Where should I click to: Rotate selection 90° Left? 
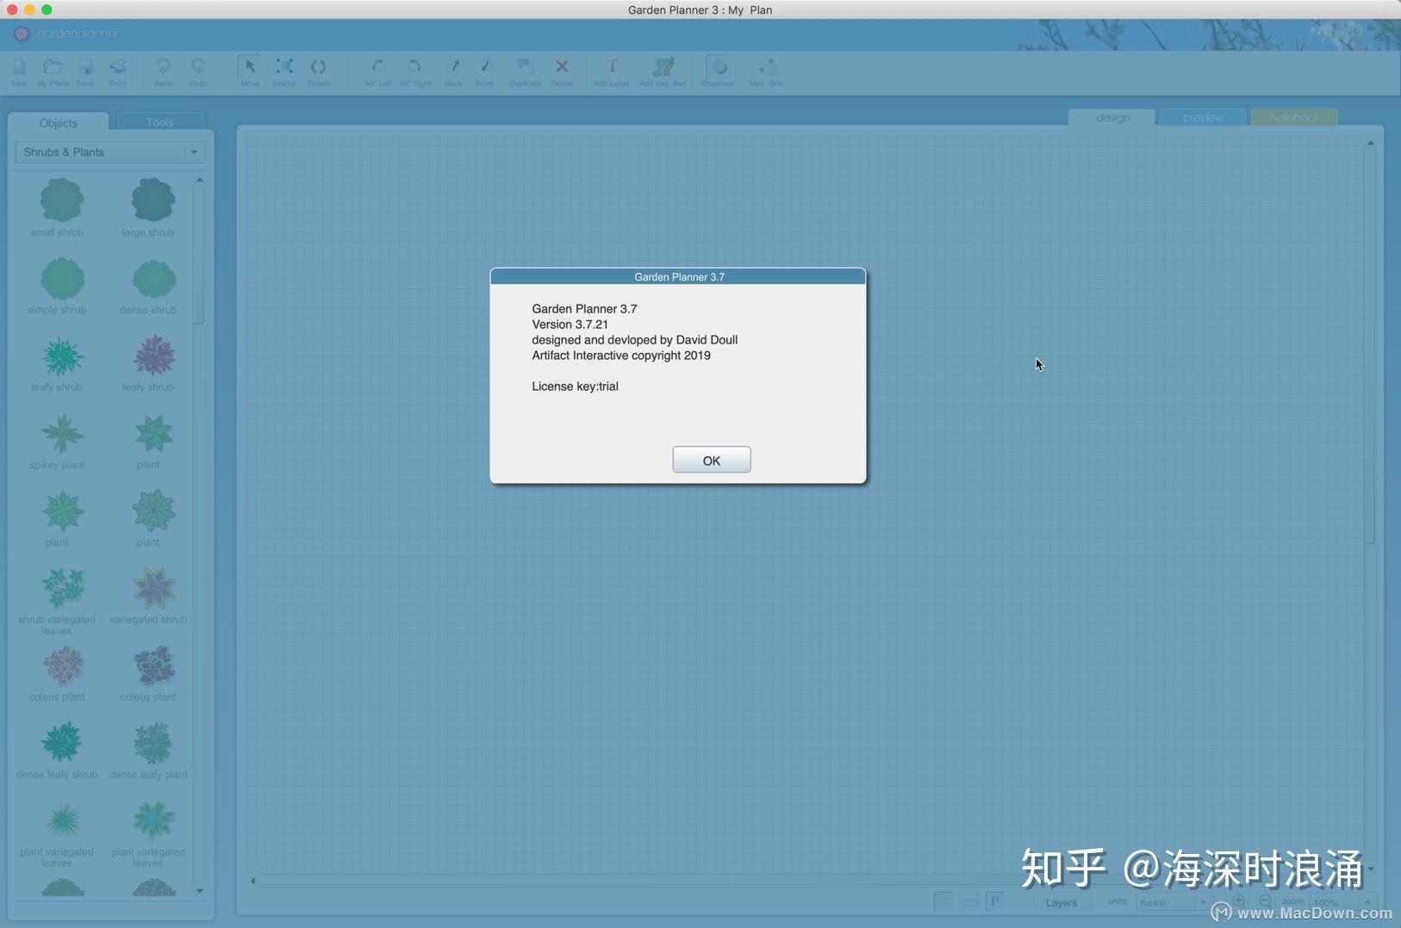pos(377,69)
